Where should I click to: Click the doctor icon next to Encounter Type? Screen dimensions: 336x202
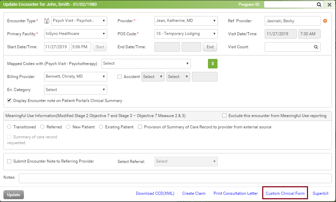pos(47,21)
